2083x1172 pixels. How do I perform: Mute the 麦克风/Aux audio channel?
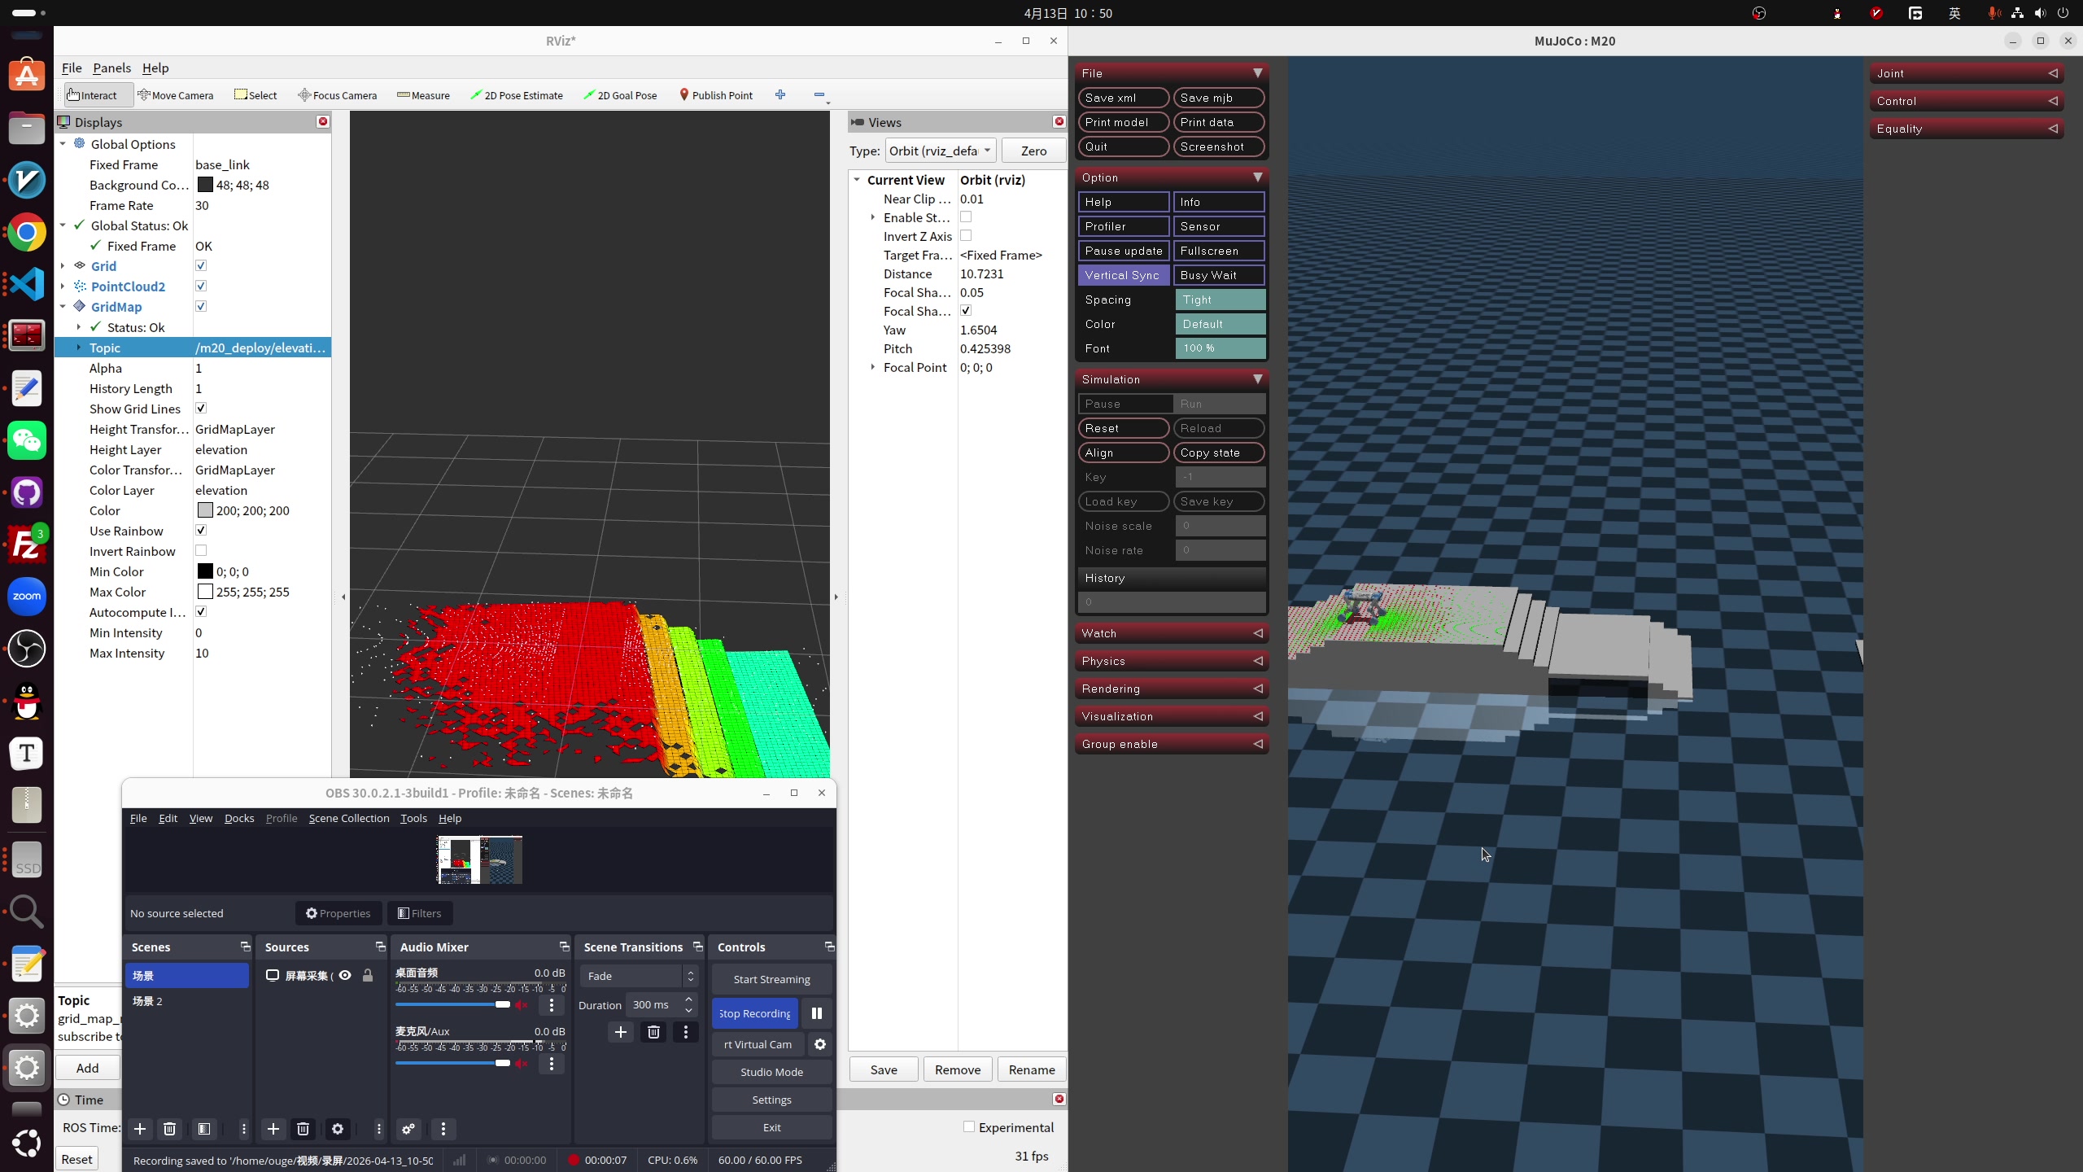click(522, 1063)
